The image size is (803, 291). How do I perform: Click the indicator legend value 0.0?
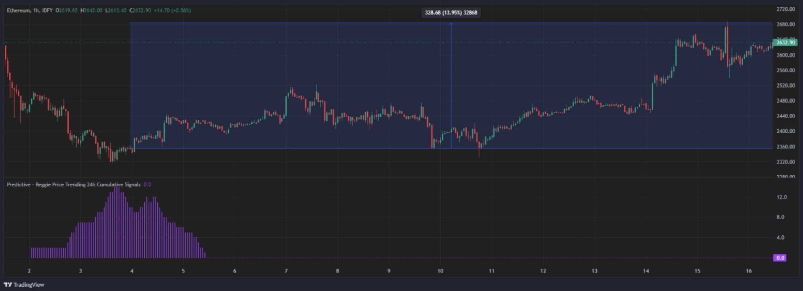pyautogui.click(x=147, y=185)
